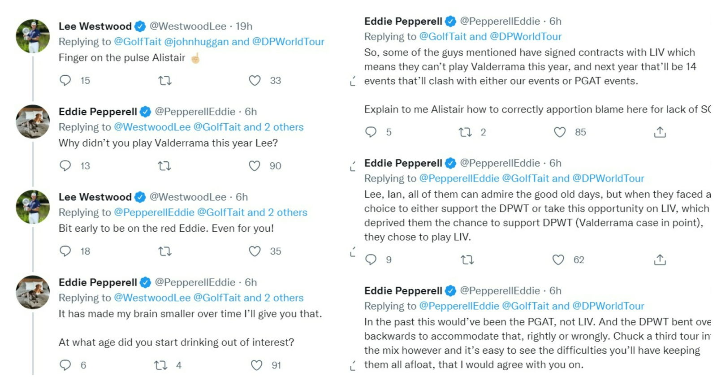Open Eddie Pepperell's avatar on the Valderrama tweet
Screen dimensions: 717x381
click(x=33, y=121)
